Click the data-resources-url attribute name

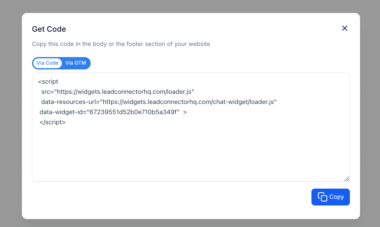click(x=69, y=102)
